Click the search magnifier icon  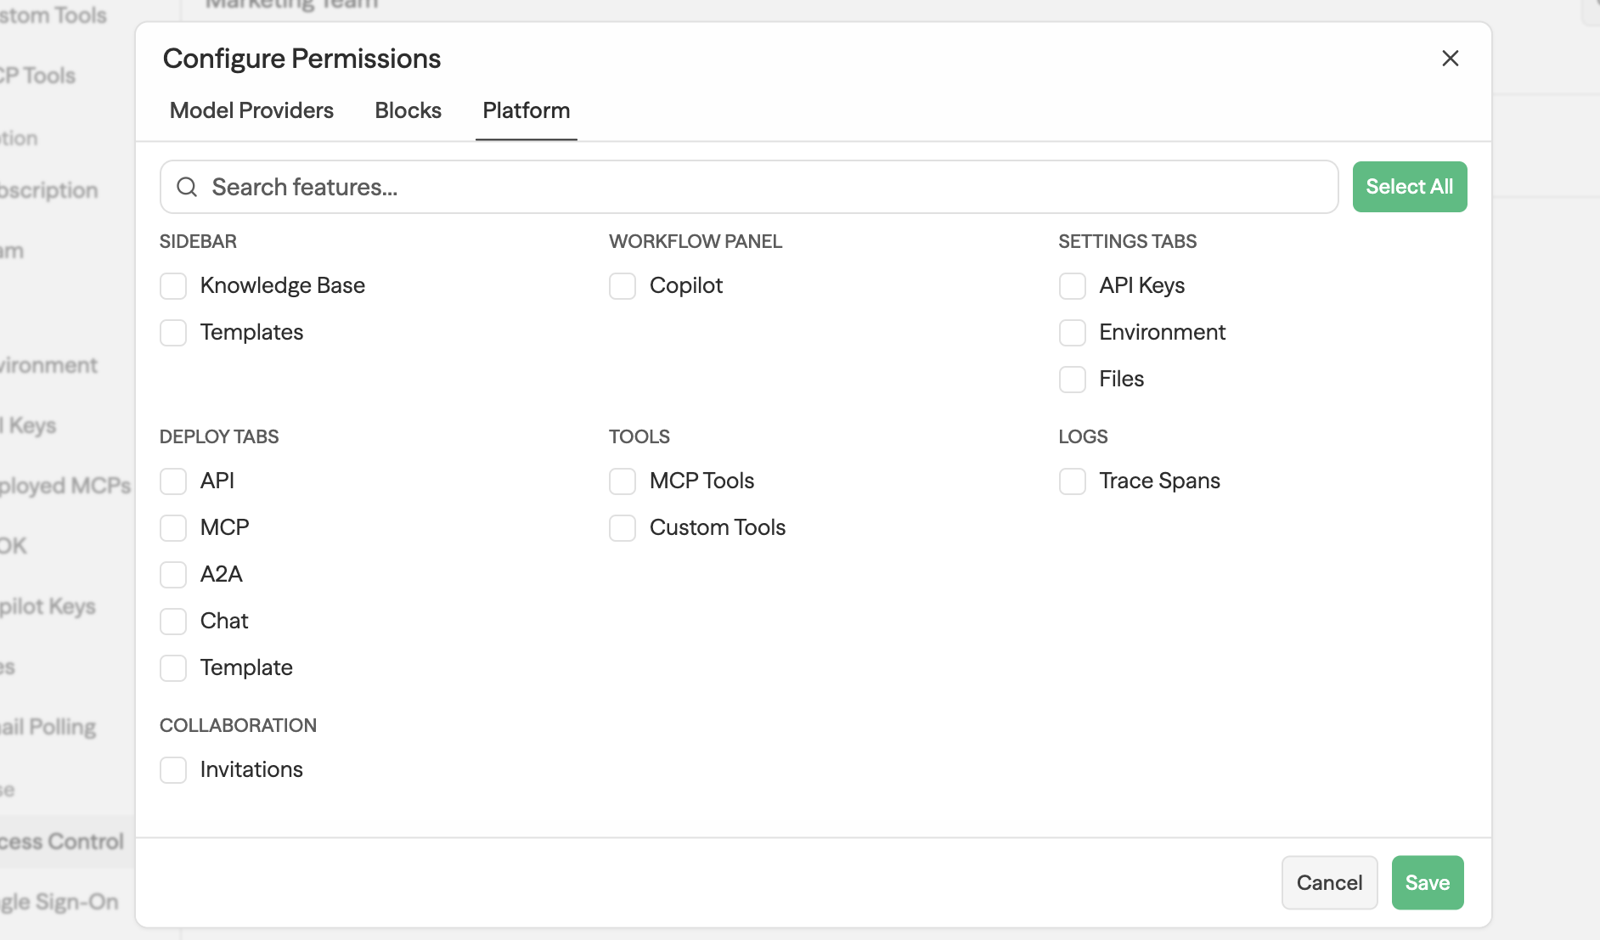(x=187, y=187)
